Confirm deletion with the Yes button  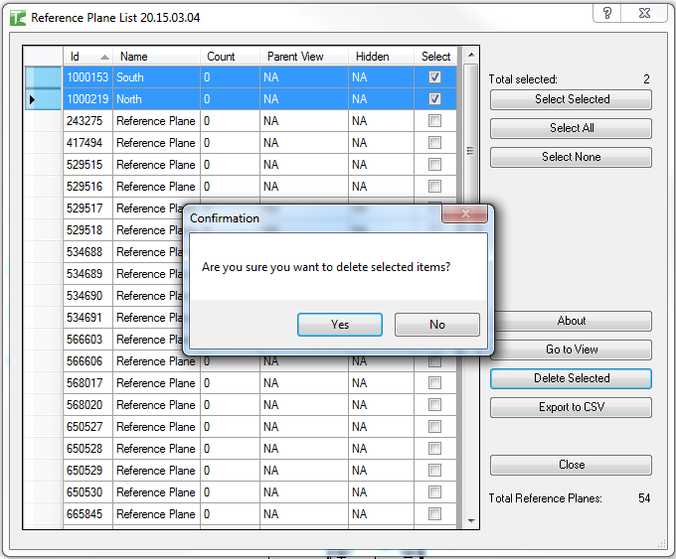340,325
